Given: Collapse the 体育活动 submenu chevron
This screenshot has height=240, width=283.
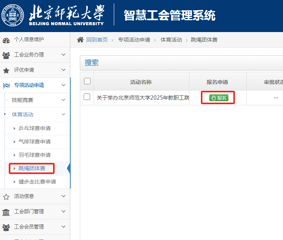Looking at the screenshot, I should coord(63,114).
